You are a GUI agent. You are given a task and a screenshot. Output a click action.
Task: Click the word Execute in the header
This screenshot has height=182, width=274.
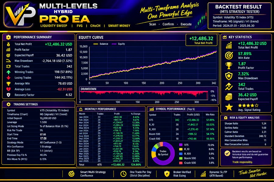[186, 24]
